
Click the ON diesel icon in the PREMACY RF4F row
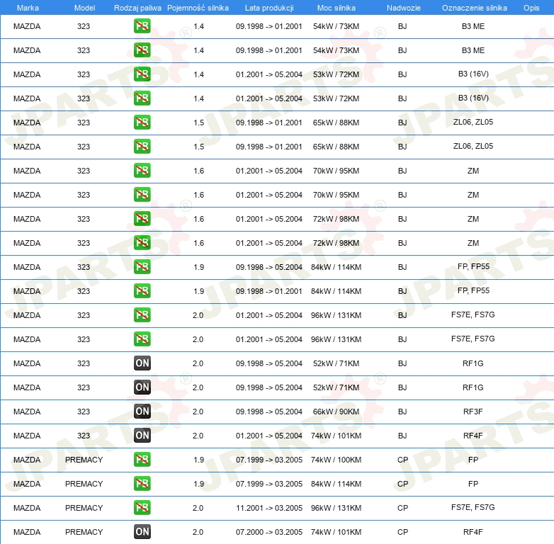142,532
